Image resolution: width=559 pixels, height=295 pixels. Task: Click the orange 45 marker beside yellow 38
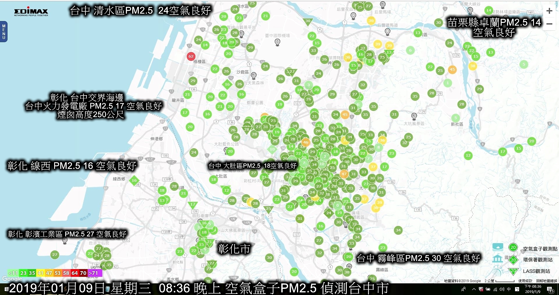tap(452, 69)
